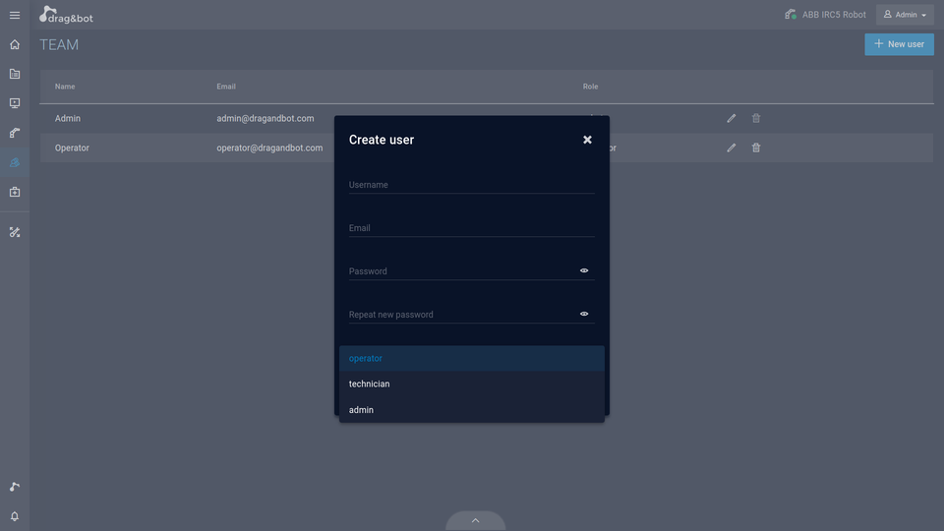Show the Repeat new password contents
This screenshot has width=944, height=531.
coord(584,315)
